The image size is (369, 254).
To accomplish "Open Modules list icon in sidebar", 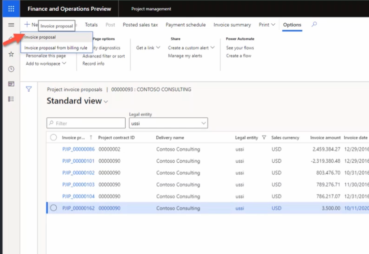I will pos(11,99).
